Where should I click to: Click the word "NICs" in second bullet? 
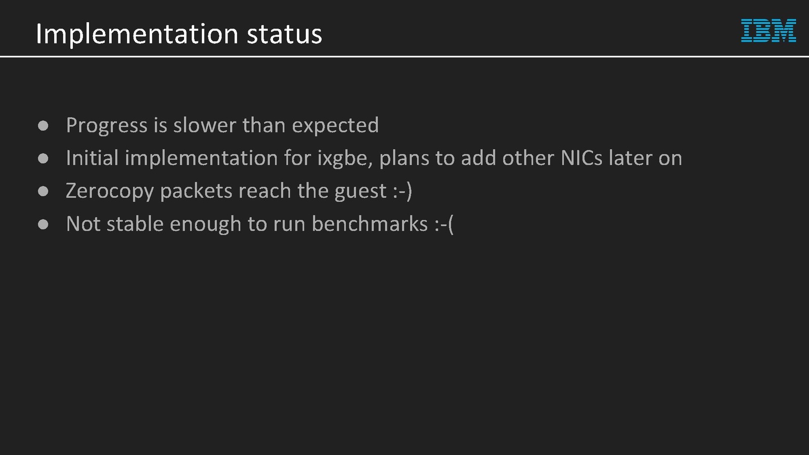[581, 158]
